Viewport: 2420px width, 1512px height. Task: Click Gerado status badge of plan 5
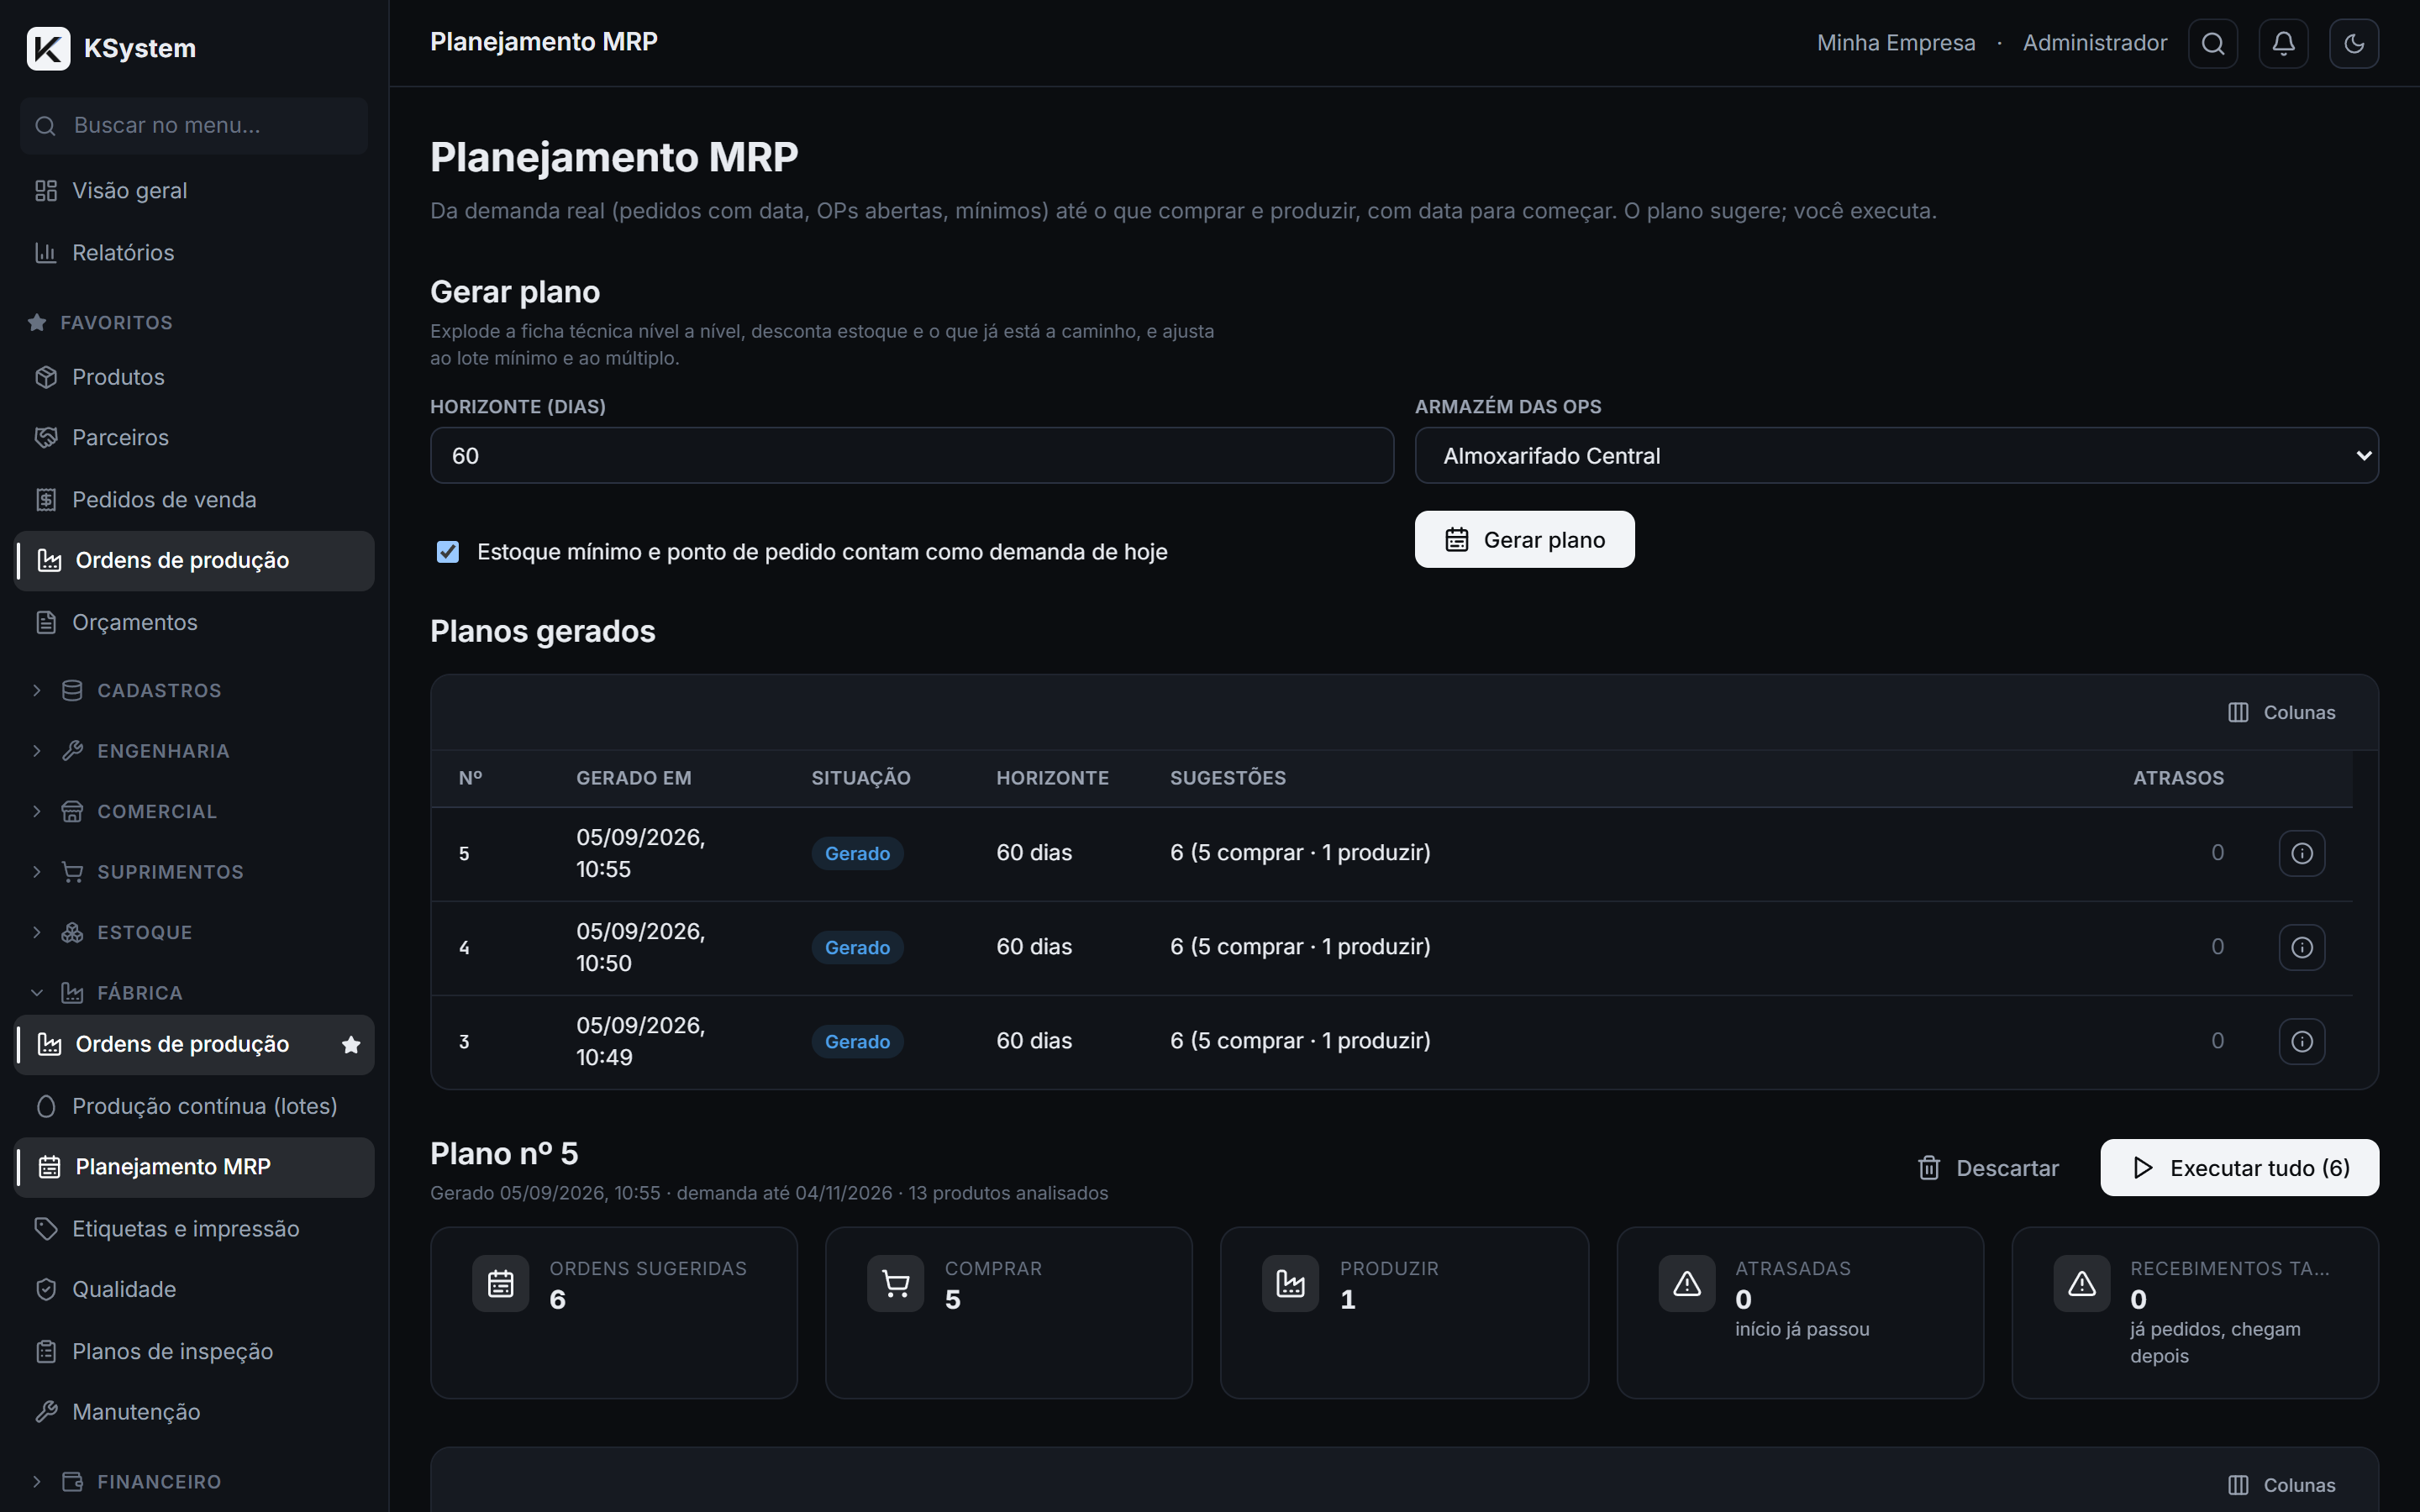[857, 853]
